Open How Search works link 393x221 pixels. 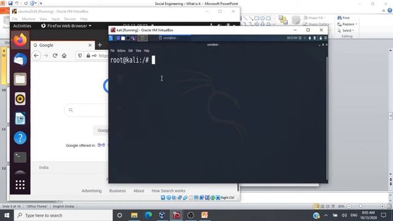tap(168, 191)
